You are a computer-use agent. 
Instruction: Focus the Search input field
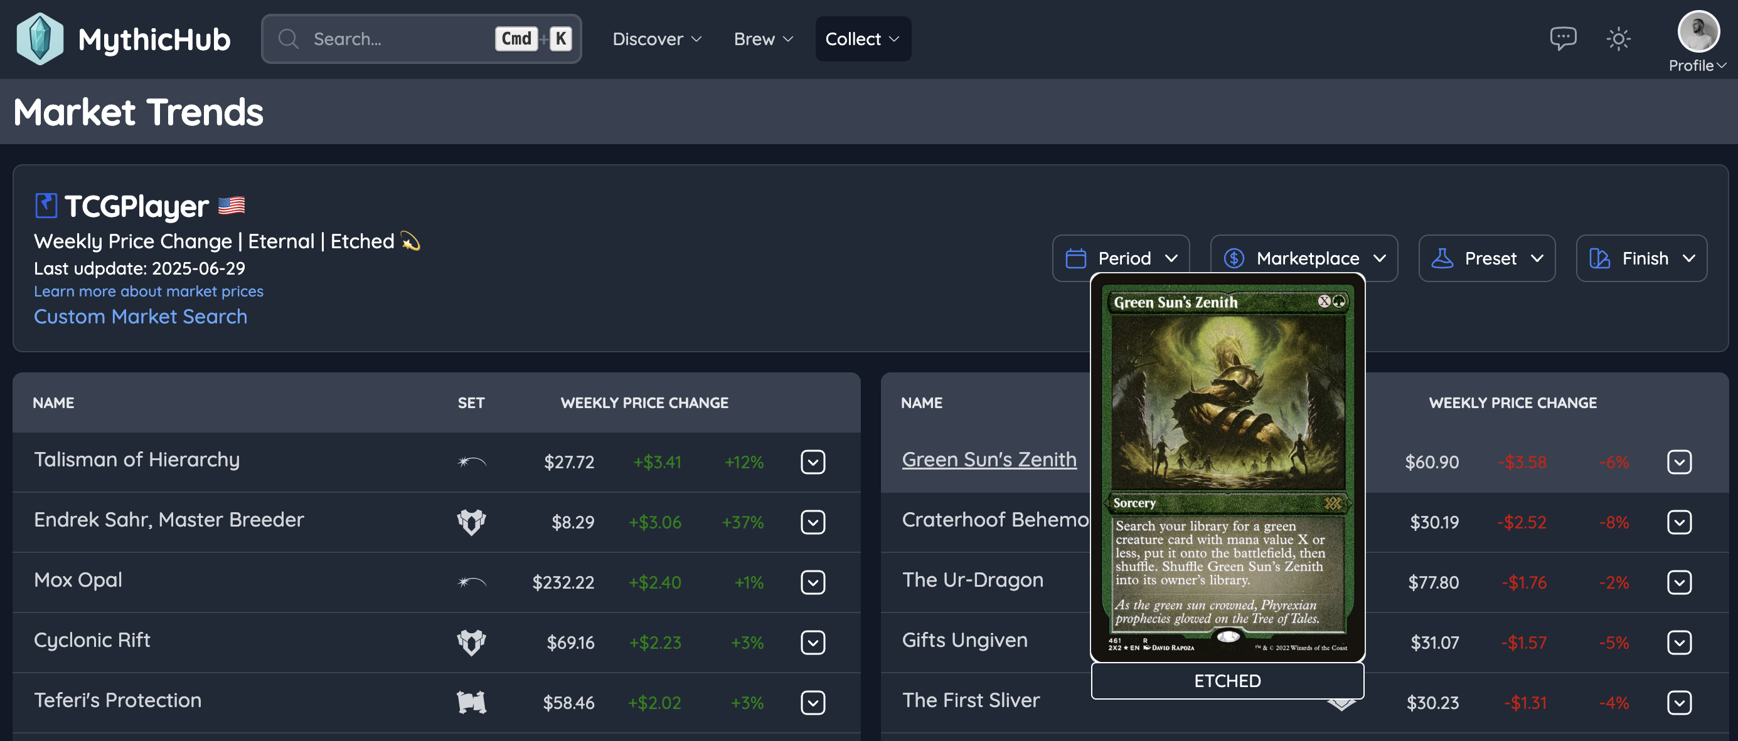point(421,39)
